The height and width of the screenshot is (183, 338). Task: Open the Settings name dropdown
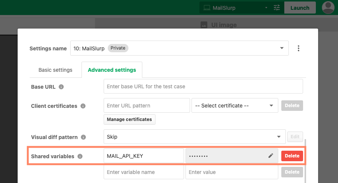coord(180,48)
